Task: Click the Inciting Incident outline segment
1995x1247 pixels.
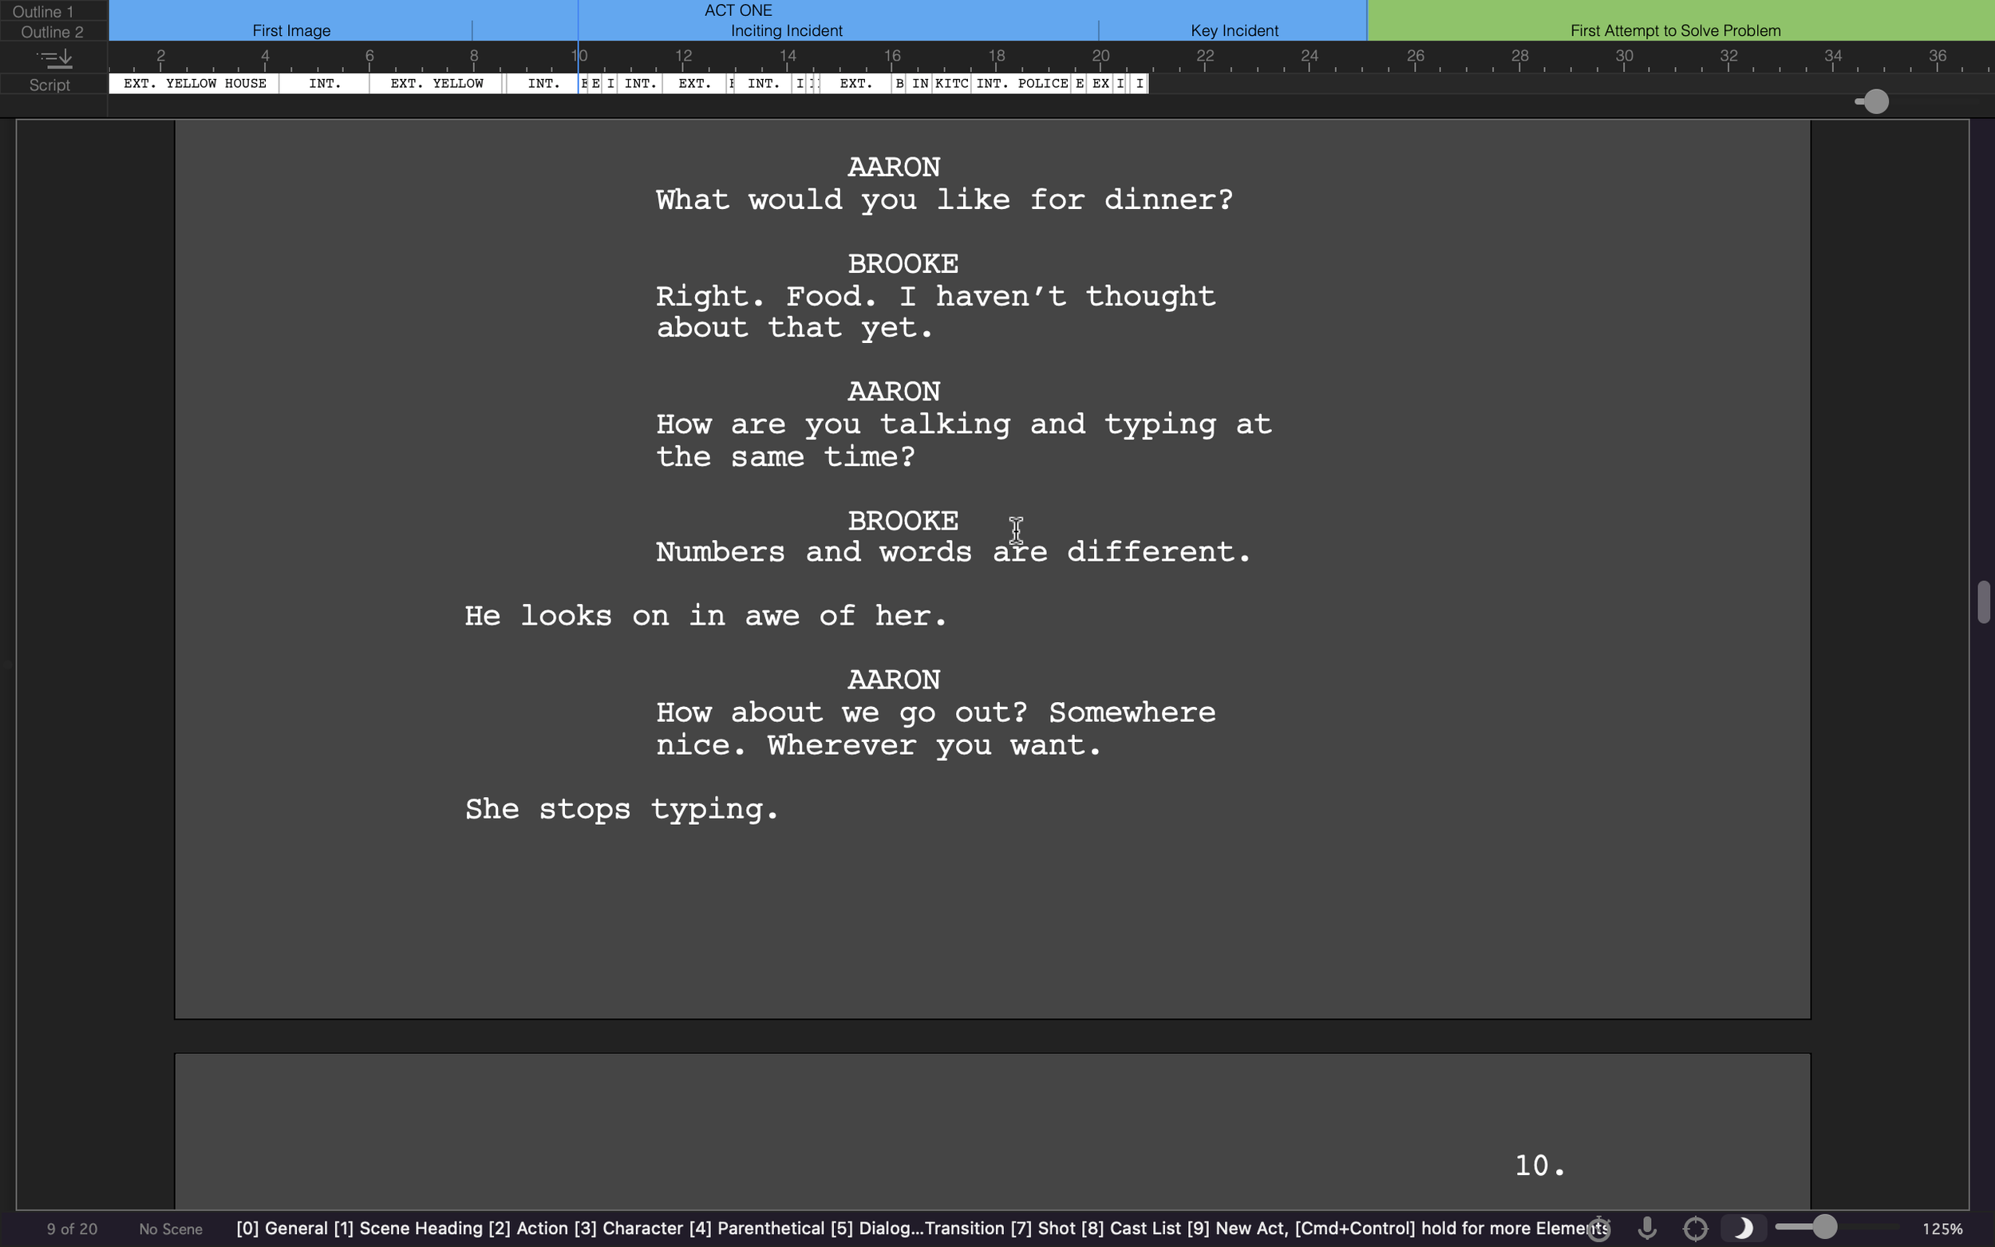Action: click(786, 30)
